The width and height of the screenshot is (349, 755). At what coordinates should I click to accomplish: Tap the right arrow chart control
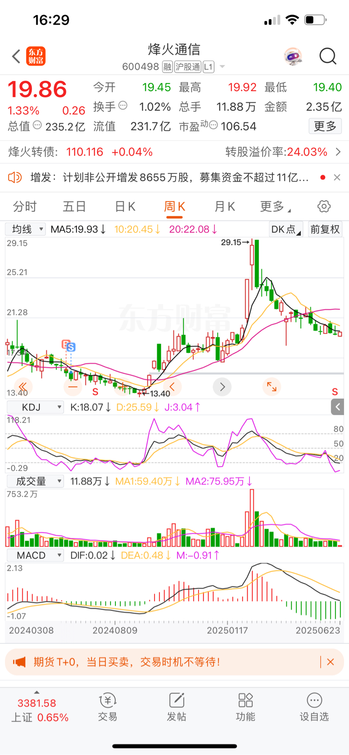pos(222,387)
